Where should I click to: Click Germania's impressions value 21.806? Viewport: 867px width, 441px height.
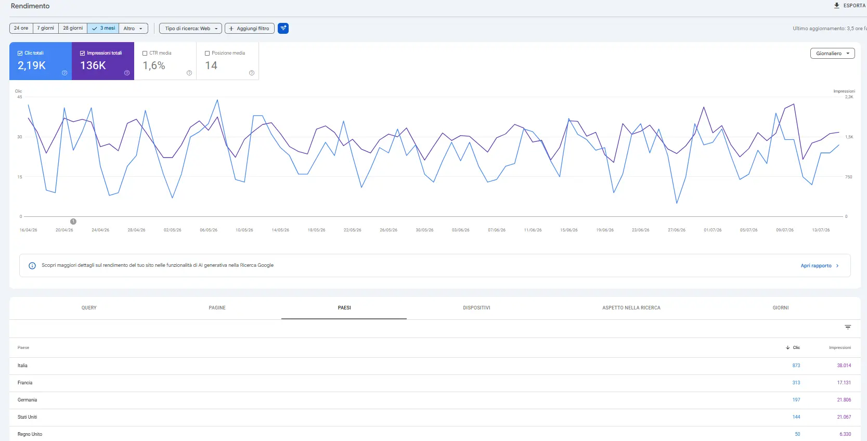tap(844, 400)
